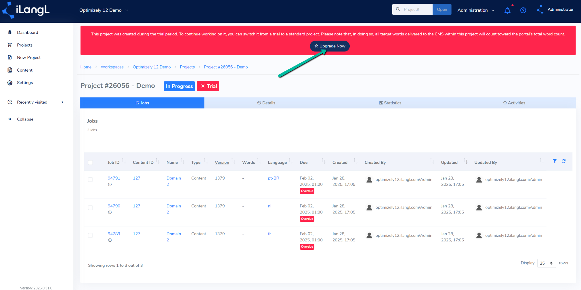
Task: Expand the Recently visited chevron
Action: coord(62,102)
